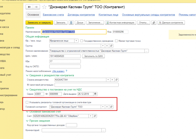Open the Группа dropdown arrow
This screenshot has width=196, height=139.
103,46
